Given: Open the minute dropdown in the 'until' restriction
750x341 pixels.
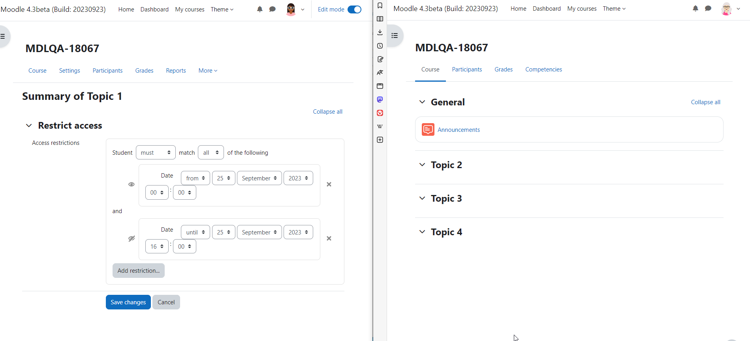Looking at the screenshot, I should [184, 246].
